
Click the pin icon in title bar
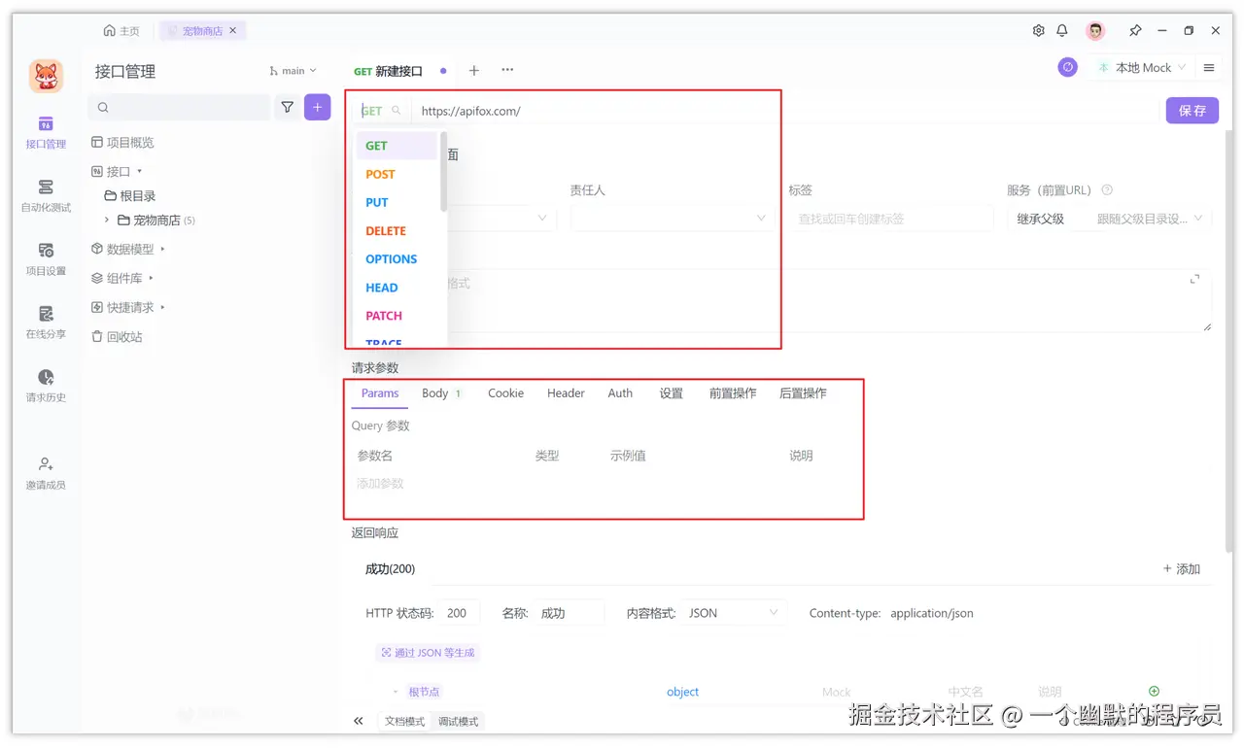pos(1134,31)
